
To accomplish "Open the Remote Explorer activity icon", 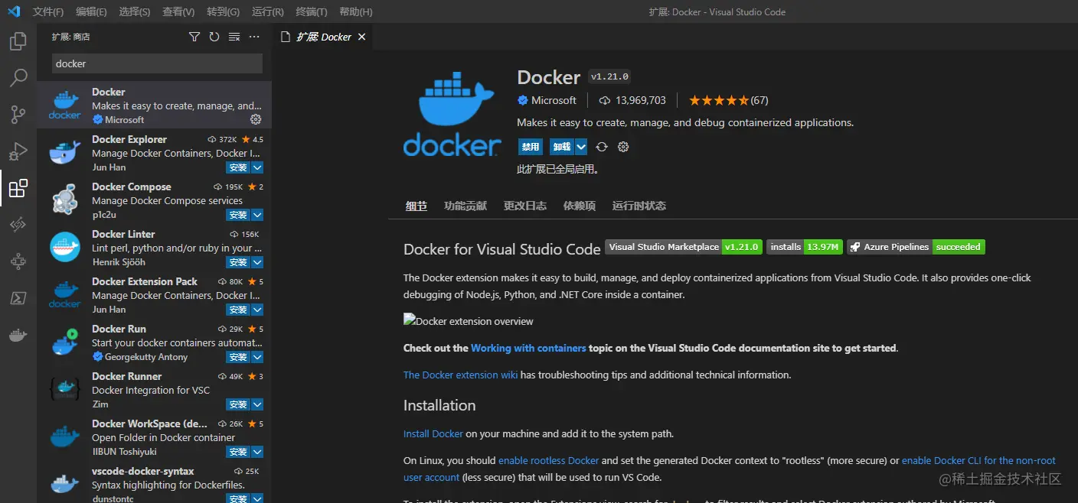I will (x=18, y=225).
